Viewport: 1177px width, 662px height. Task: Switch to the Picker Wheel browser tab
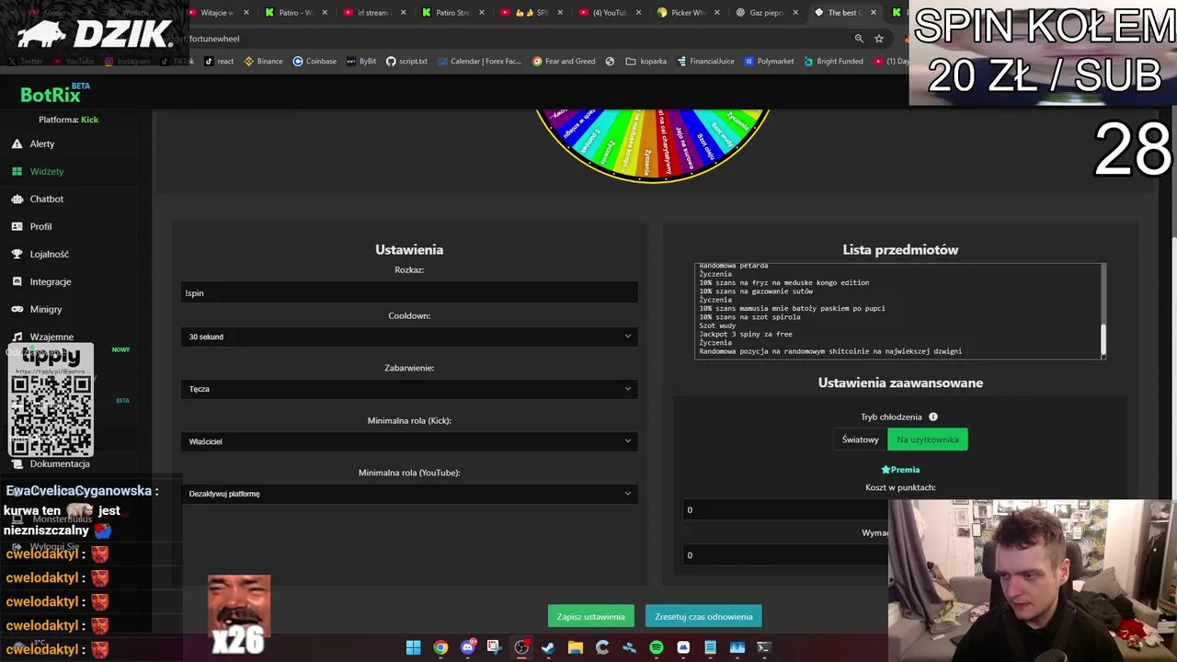pyautogui.click(x=690, y=13)
